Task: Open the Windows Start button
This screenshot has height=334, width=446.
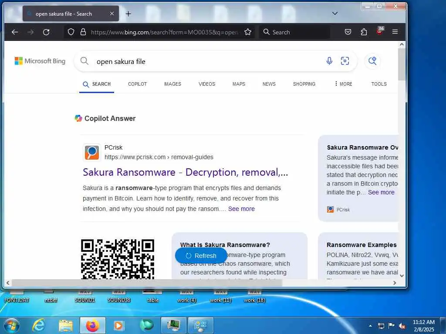Action: point(12,325)
